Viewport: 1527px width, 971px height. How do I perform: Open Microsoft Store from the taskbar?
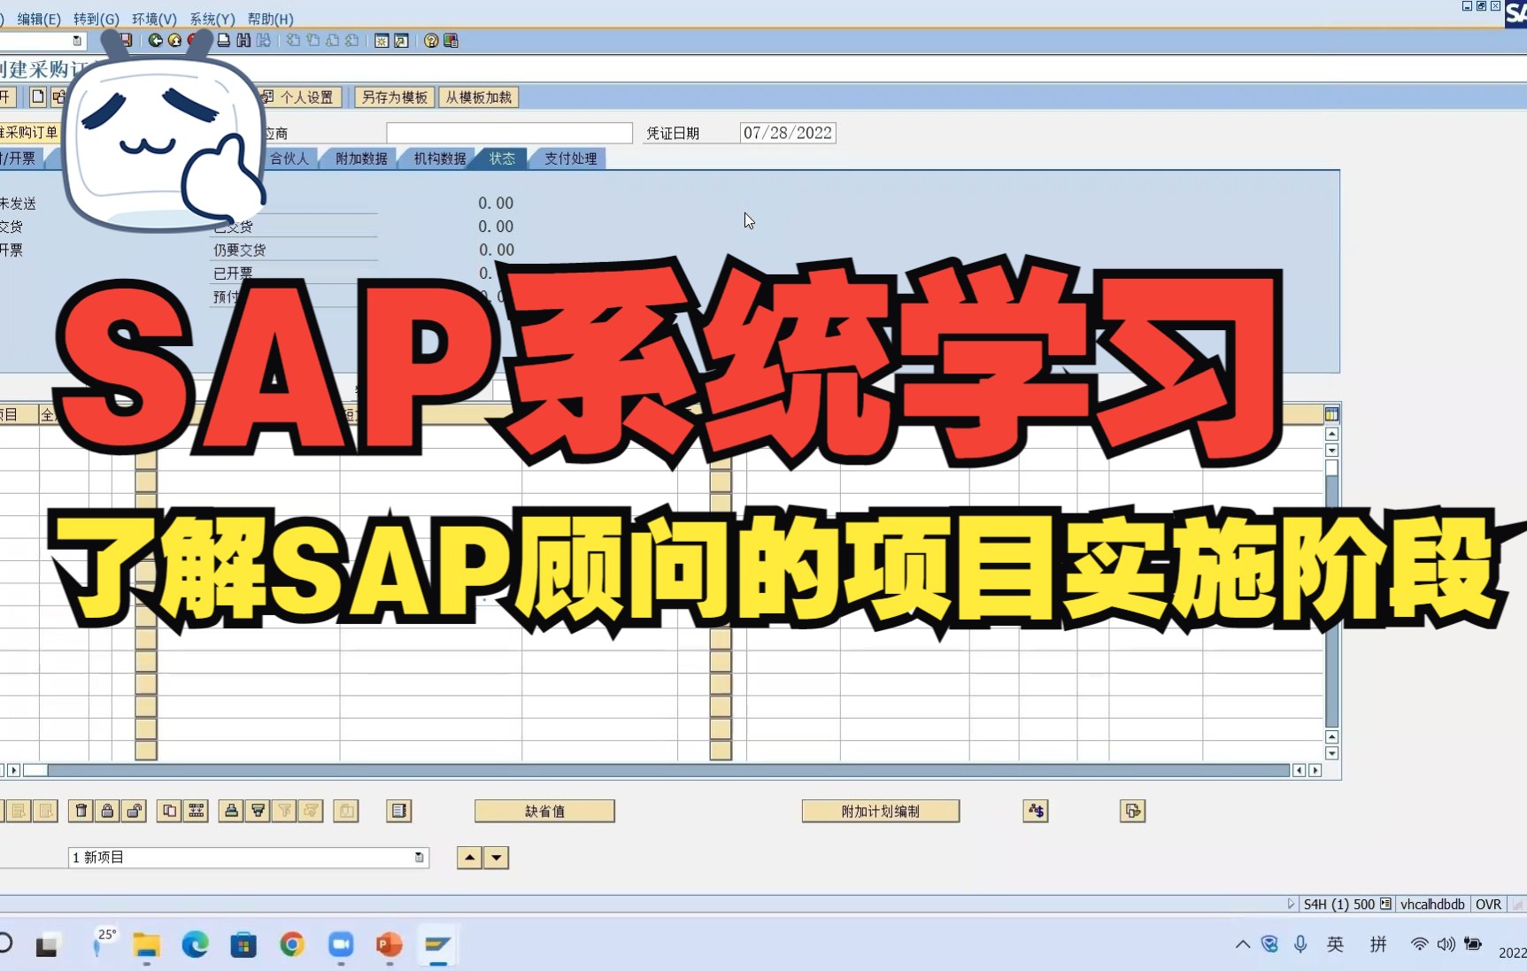[243, 944]
